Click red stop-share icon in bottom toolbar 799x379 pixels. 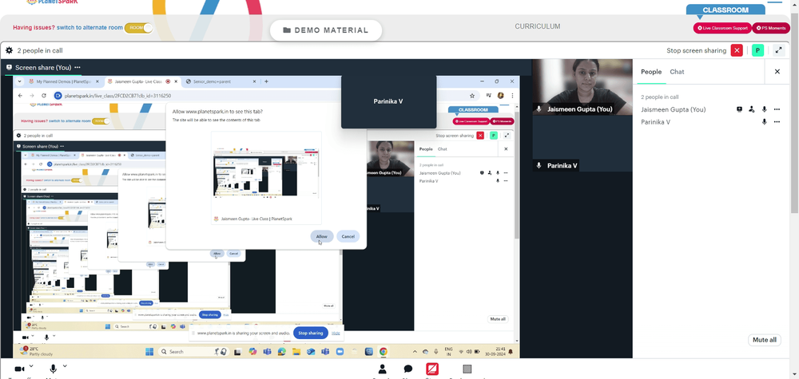click(x=432, y=369)
